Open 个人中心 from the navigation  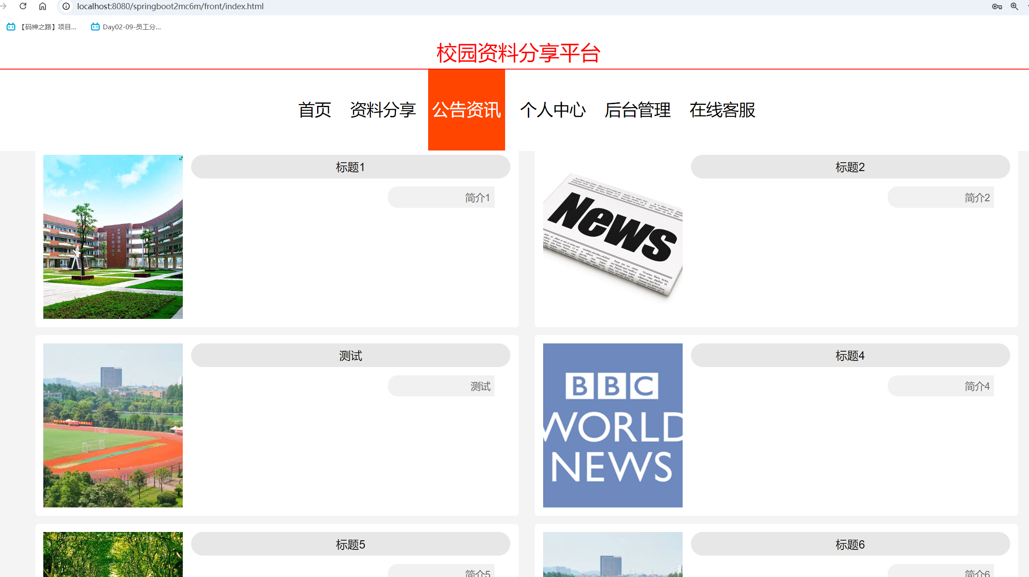[x=553, y=110]
